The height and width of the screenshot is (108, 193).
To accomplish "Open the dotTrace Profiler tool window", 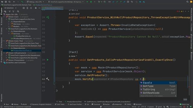I will pos(75,104).
